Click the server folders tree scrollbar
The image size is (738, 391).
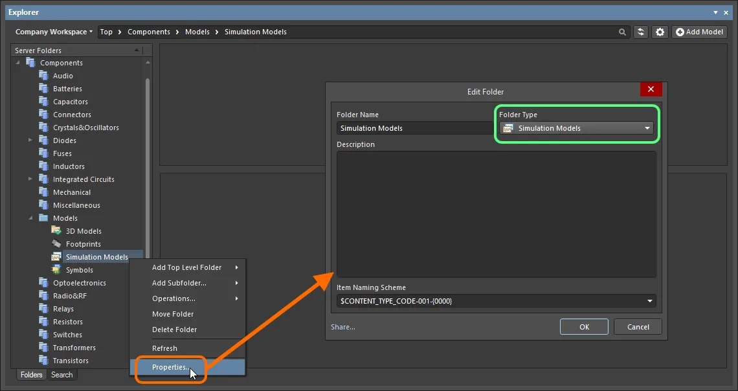[x=148, y=167]
